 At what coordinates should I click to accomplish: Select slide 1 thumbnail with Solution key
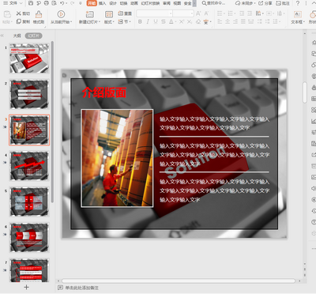coord(29,58)
